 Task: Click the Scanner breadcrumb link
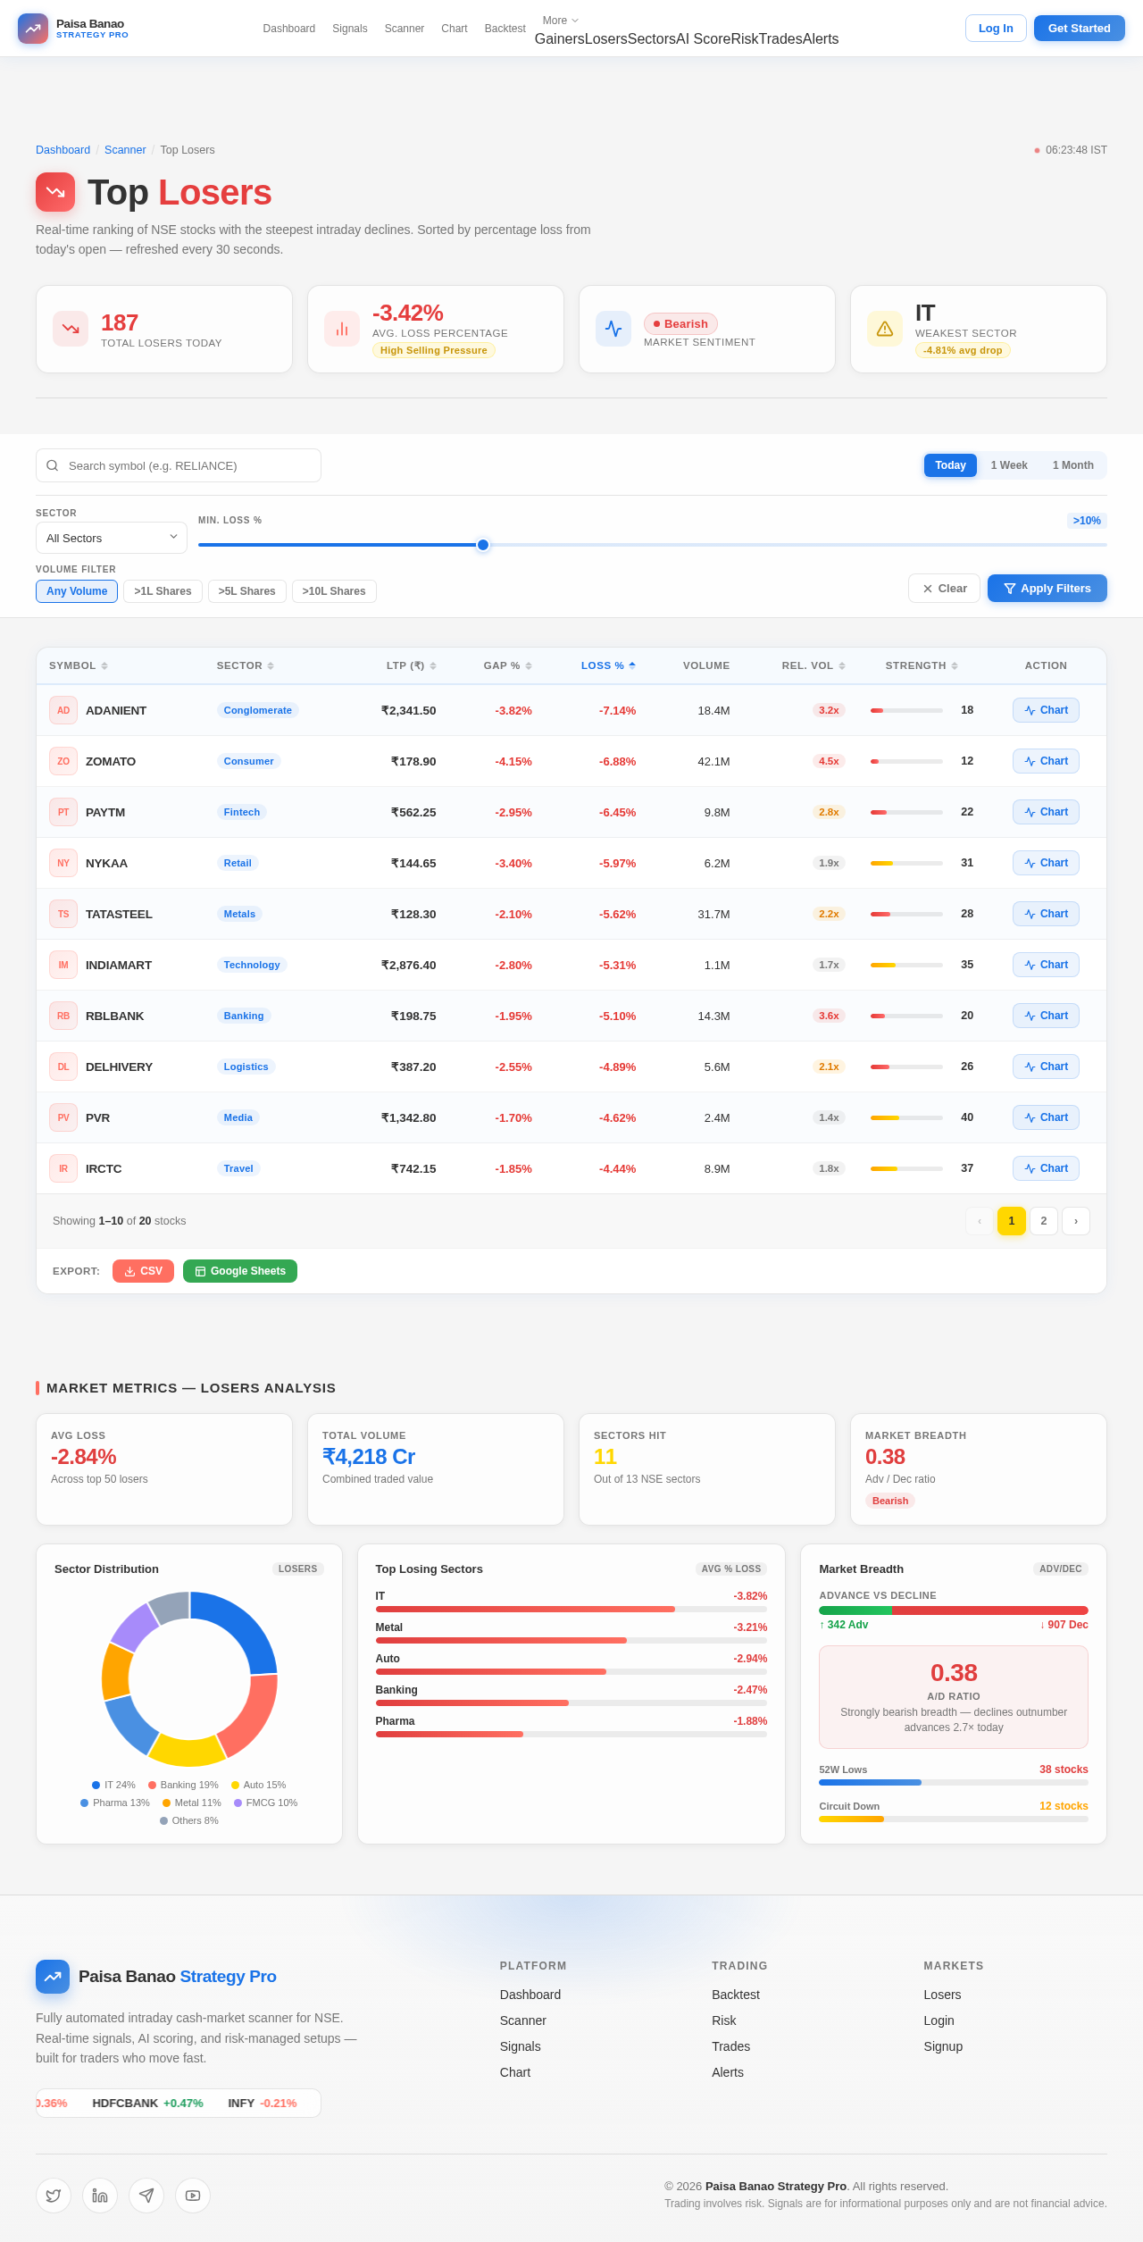[x=125, y=150]
